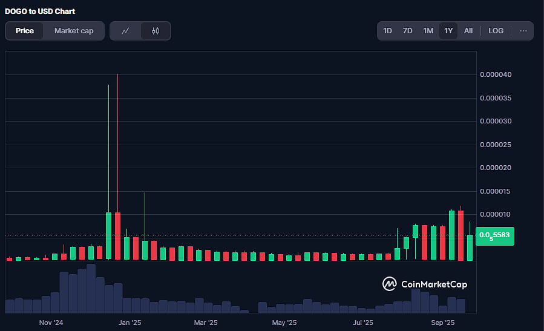544x331 pixels.
Task: Select the 1Y time range
Action: 448,31
